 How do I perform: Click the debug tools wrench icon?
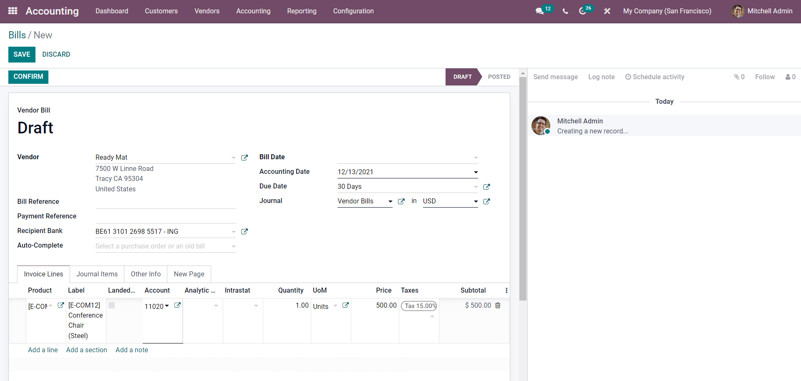tap(607, 11)
